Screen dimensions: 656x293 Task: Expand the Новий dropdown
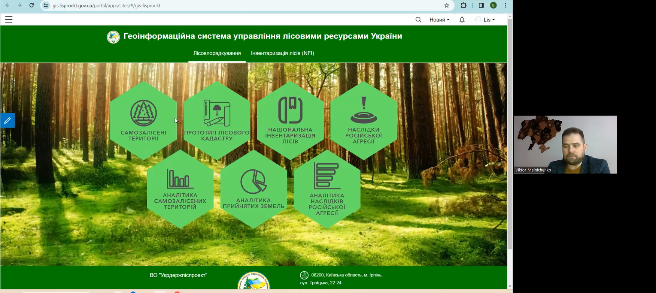440,19
